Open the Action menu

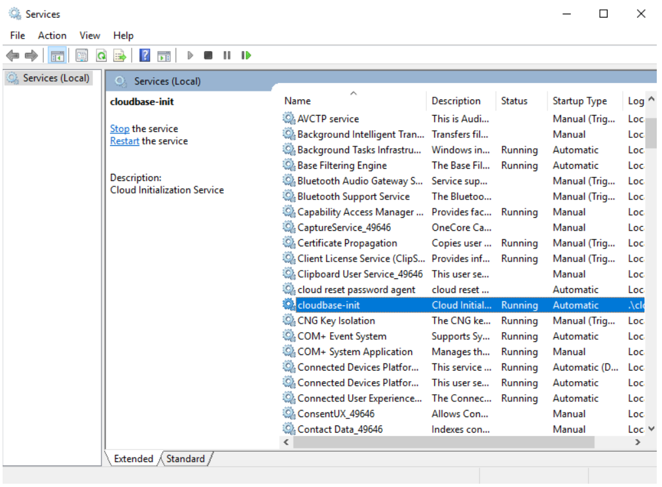pos(52,35)
